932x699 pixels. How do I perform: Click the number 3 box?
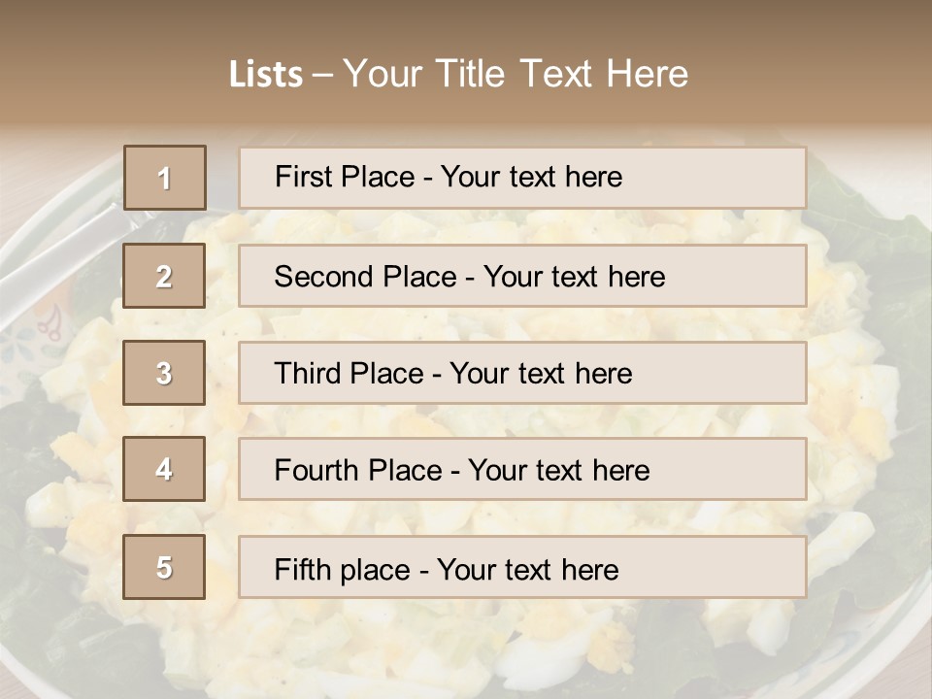(164, 373)
